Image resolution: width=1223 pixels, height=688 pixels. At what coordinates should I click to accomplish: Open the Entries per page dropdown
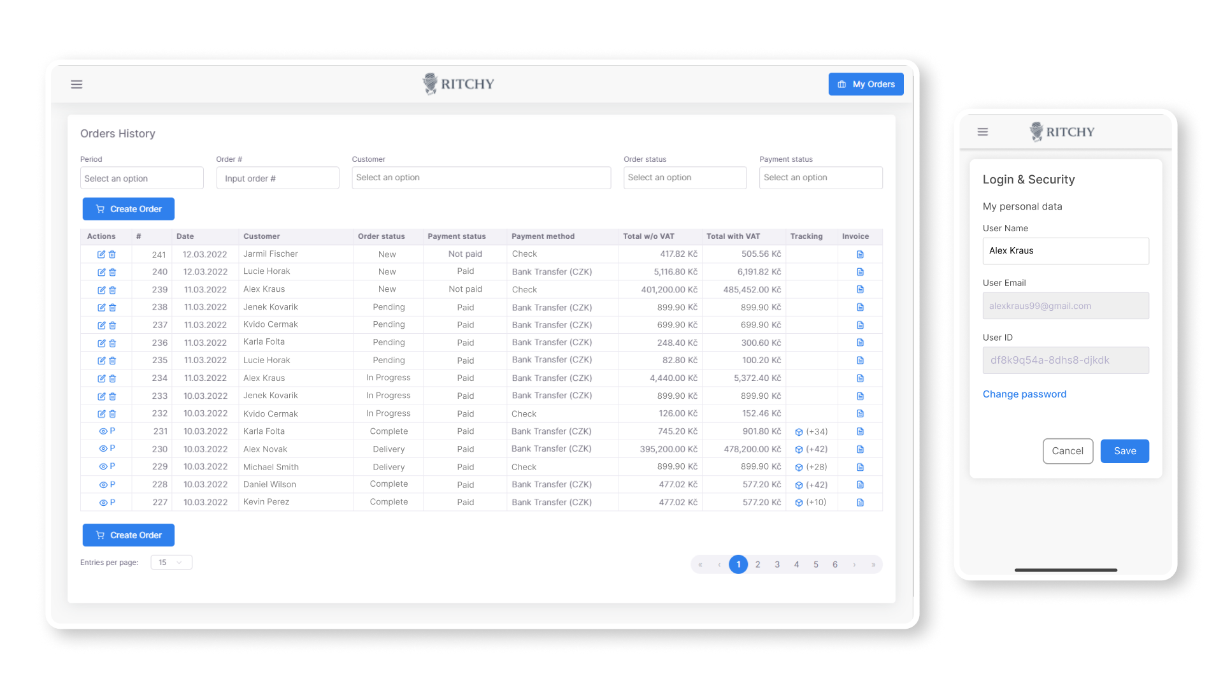tap(171, 563)
